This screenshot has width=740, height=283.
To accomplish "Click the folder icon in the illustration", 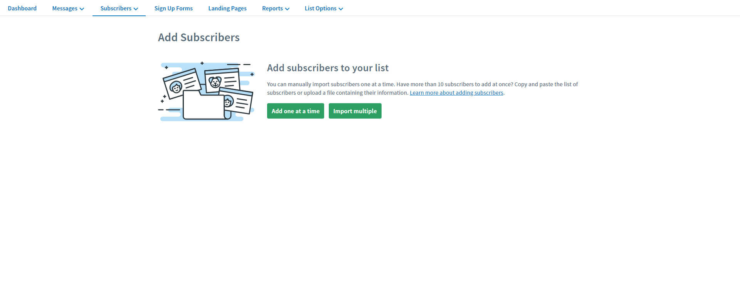I will pos(204,105).
